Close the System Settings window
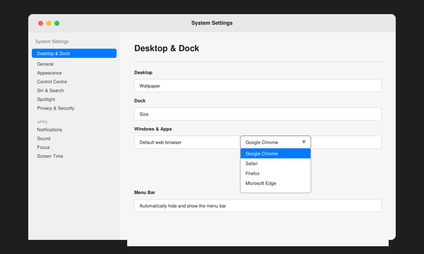424x254 pixels. tap(41, 23)
